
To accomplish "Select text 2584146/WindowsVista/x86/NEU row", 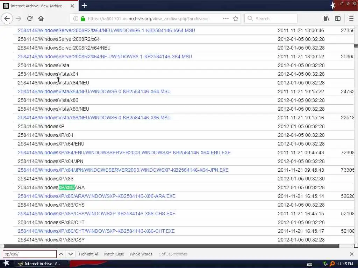I will coord(53,109).
